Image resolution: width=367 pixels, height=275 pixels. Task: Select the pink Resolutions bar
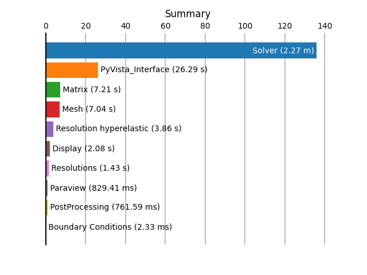pos(48,168)
